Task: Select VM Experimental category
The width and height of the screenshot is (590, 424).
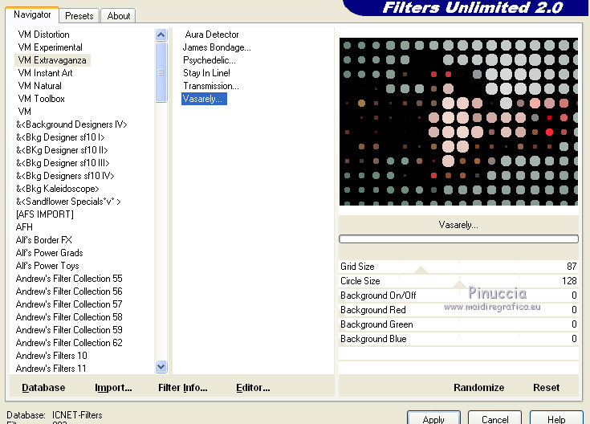Action: (50, 47)
